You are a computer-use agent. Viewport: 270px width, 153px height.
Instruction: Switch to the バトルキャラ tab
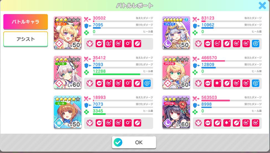[x=25, y=22]
